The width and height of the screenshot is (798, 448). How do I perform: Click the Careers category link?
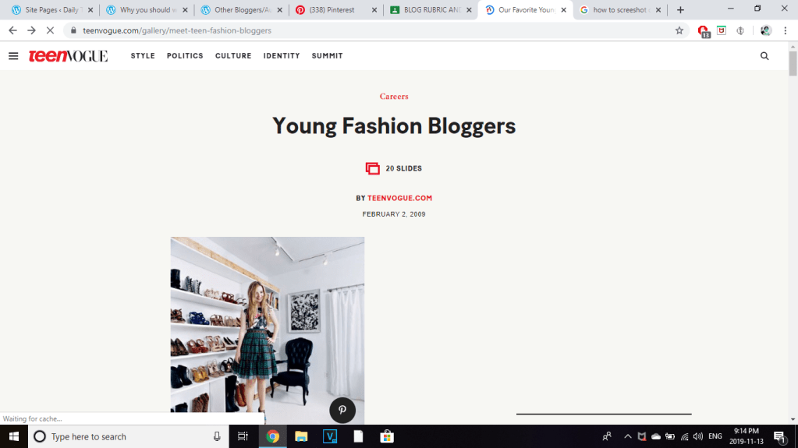pos(394,97)
